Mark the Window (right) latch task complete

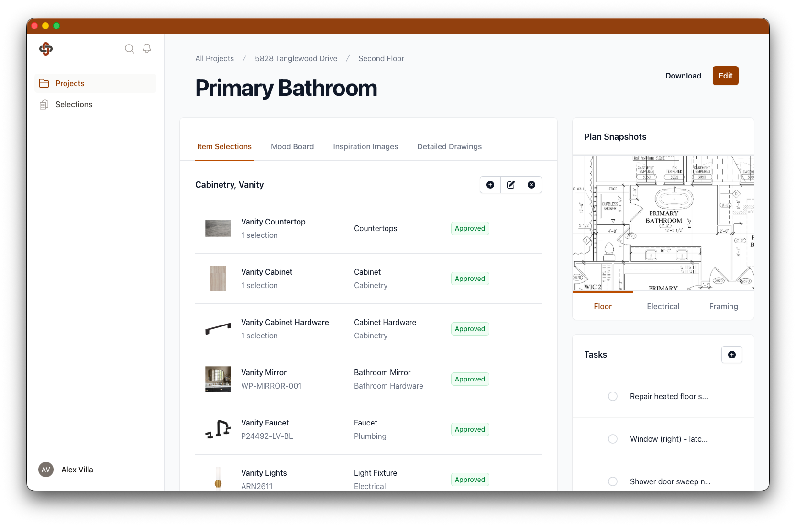coord(613,439)
